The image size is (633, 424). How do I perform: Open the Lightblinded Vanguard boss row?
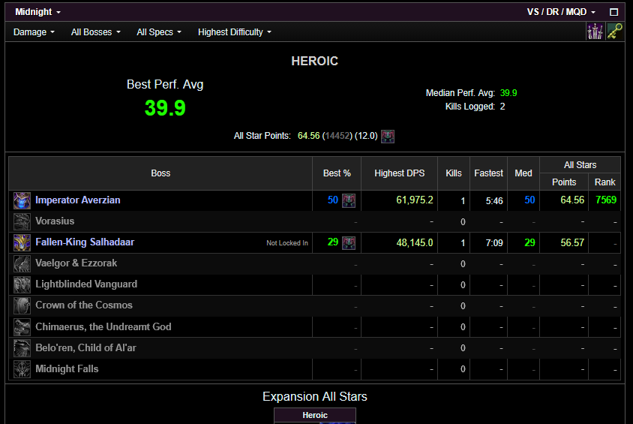pyautogui.click(x=314, y=284)
